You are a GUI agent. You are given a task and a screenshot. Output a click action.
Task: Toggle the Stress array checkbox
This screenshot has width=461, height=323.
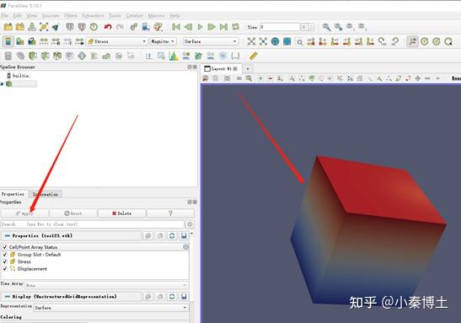(5, 261)
